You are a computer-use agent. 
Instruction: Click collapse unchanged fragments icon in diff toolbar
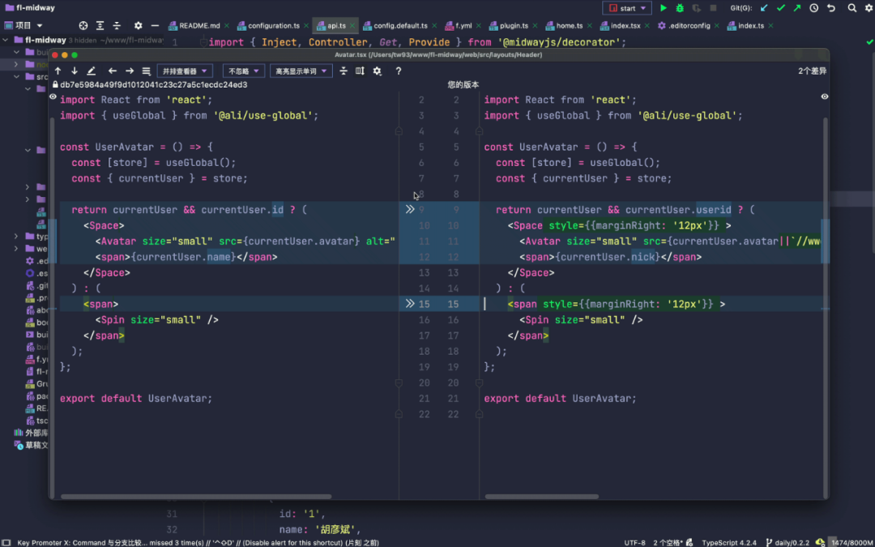[344, 71]
